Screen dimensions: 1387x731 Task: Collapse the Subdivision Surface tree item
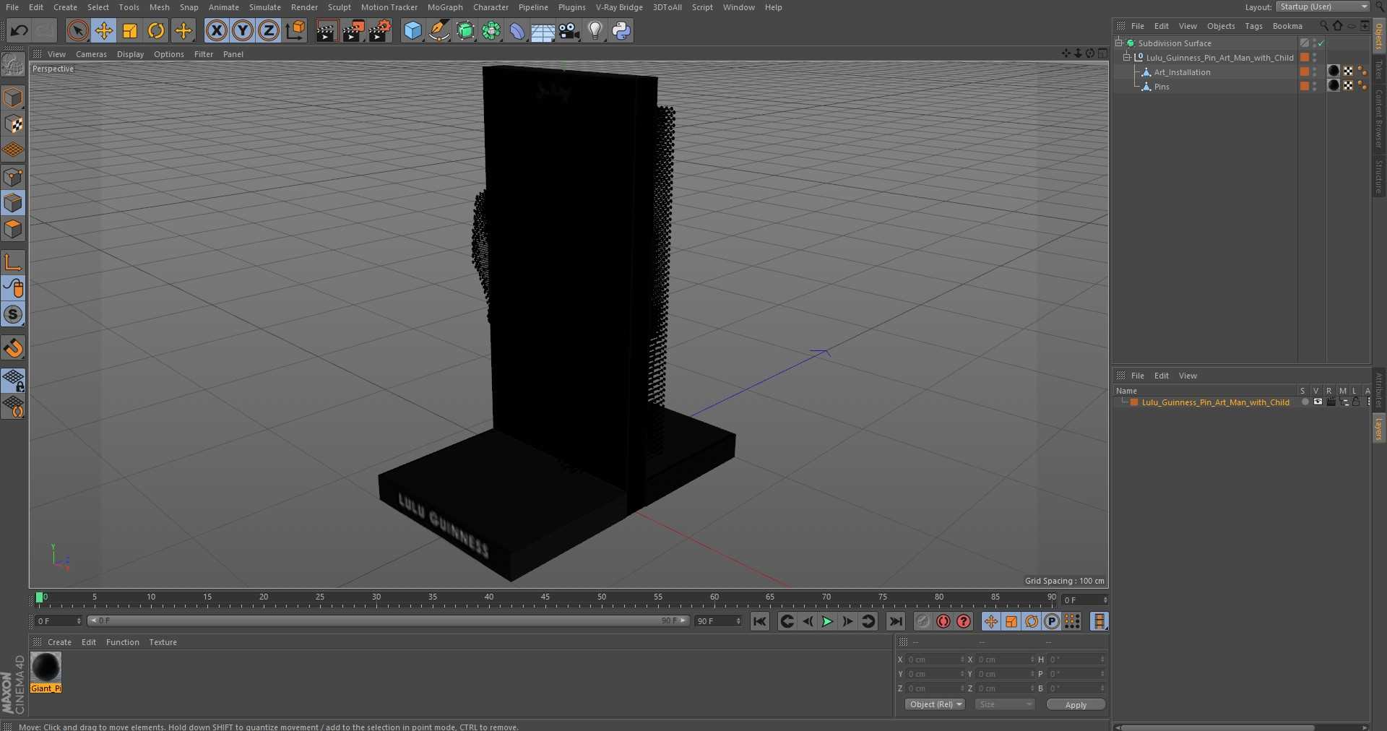(x=1118, y=43)
